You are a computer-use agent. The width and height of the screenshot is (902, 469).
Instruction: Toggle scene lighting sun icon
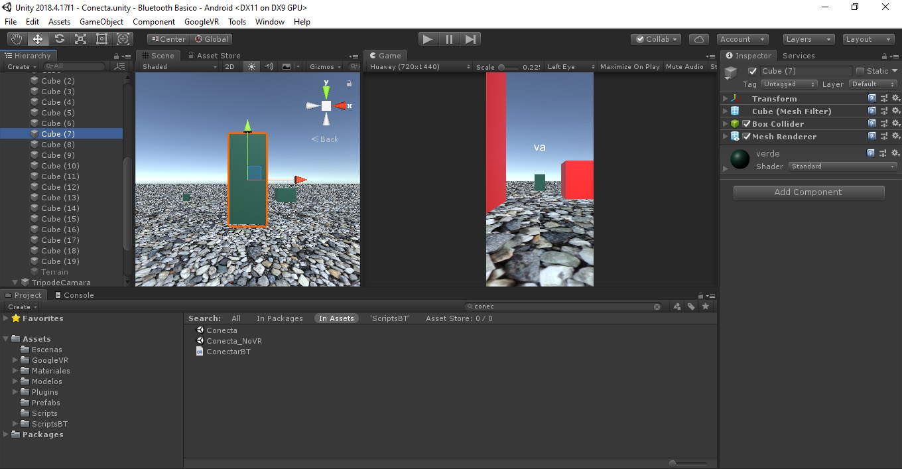(251, 66)
